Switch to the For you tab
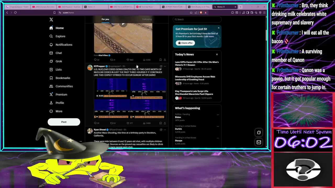Image resolution: width=335 pixels, height=188 pixels. 105,19
